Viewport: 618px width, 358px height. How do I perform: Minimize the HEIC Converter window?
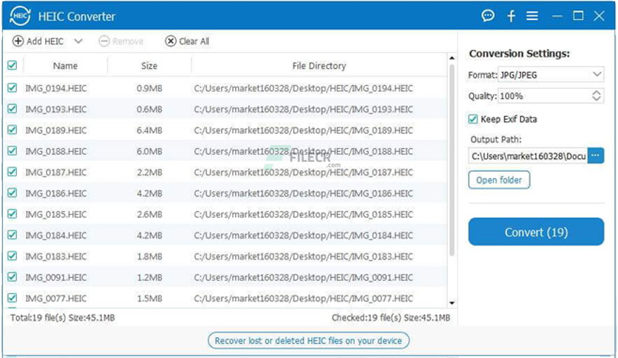tap(557, 16)
